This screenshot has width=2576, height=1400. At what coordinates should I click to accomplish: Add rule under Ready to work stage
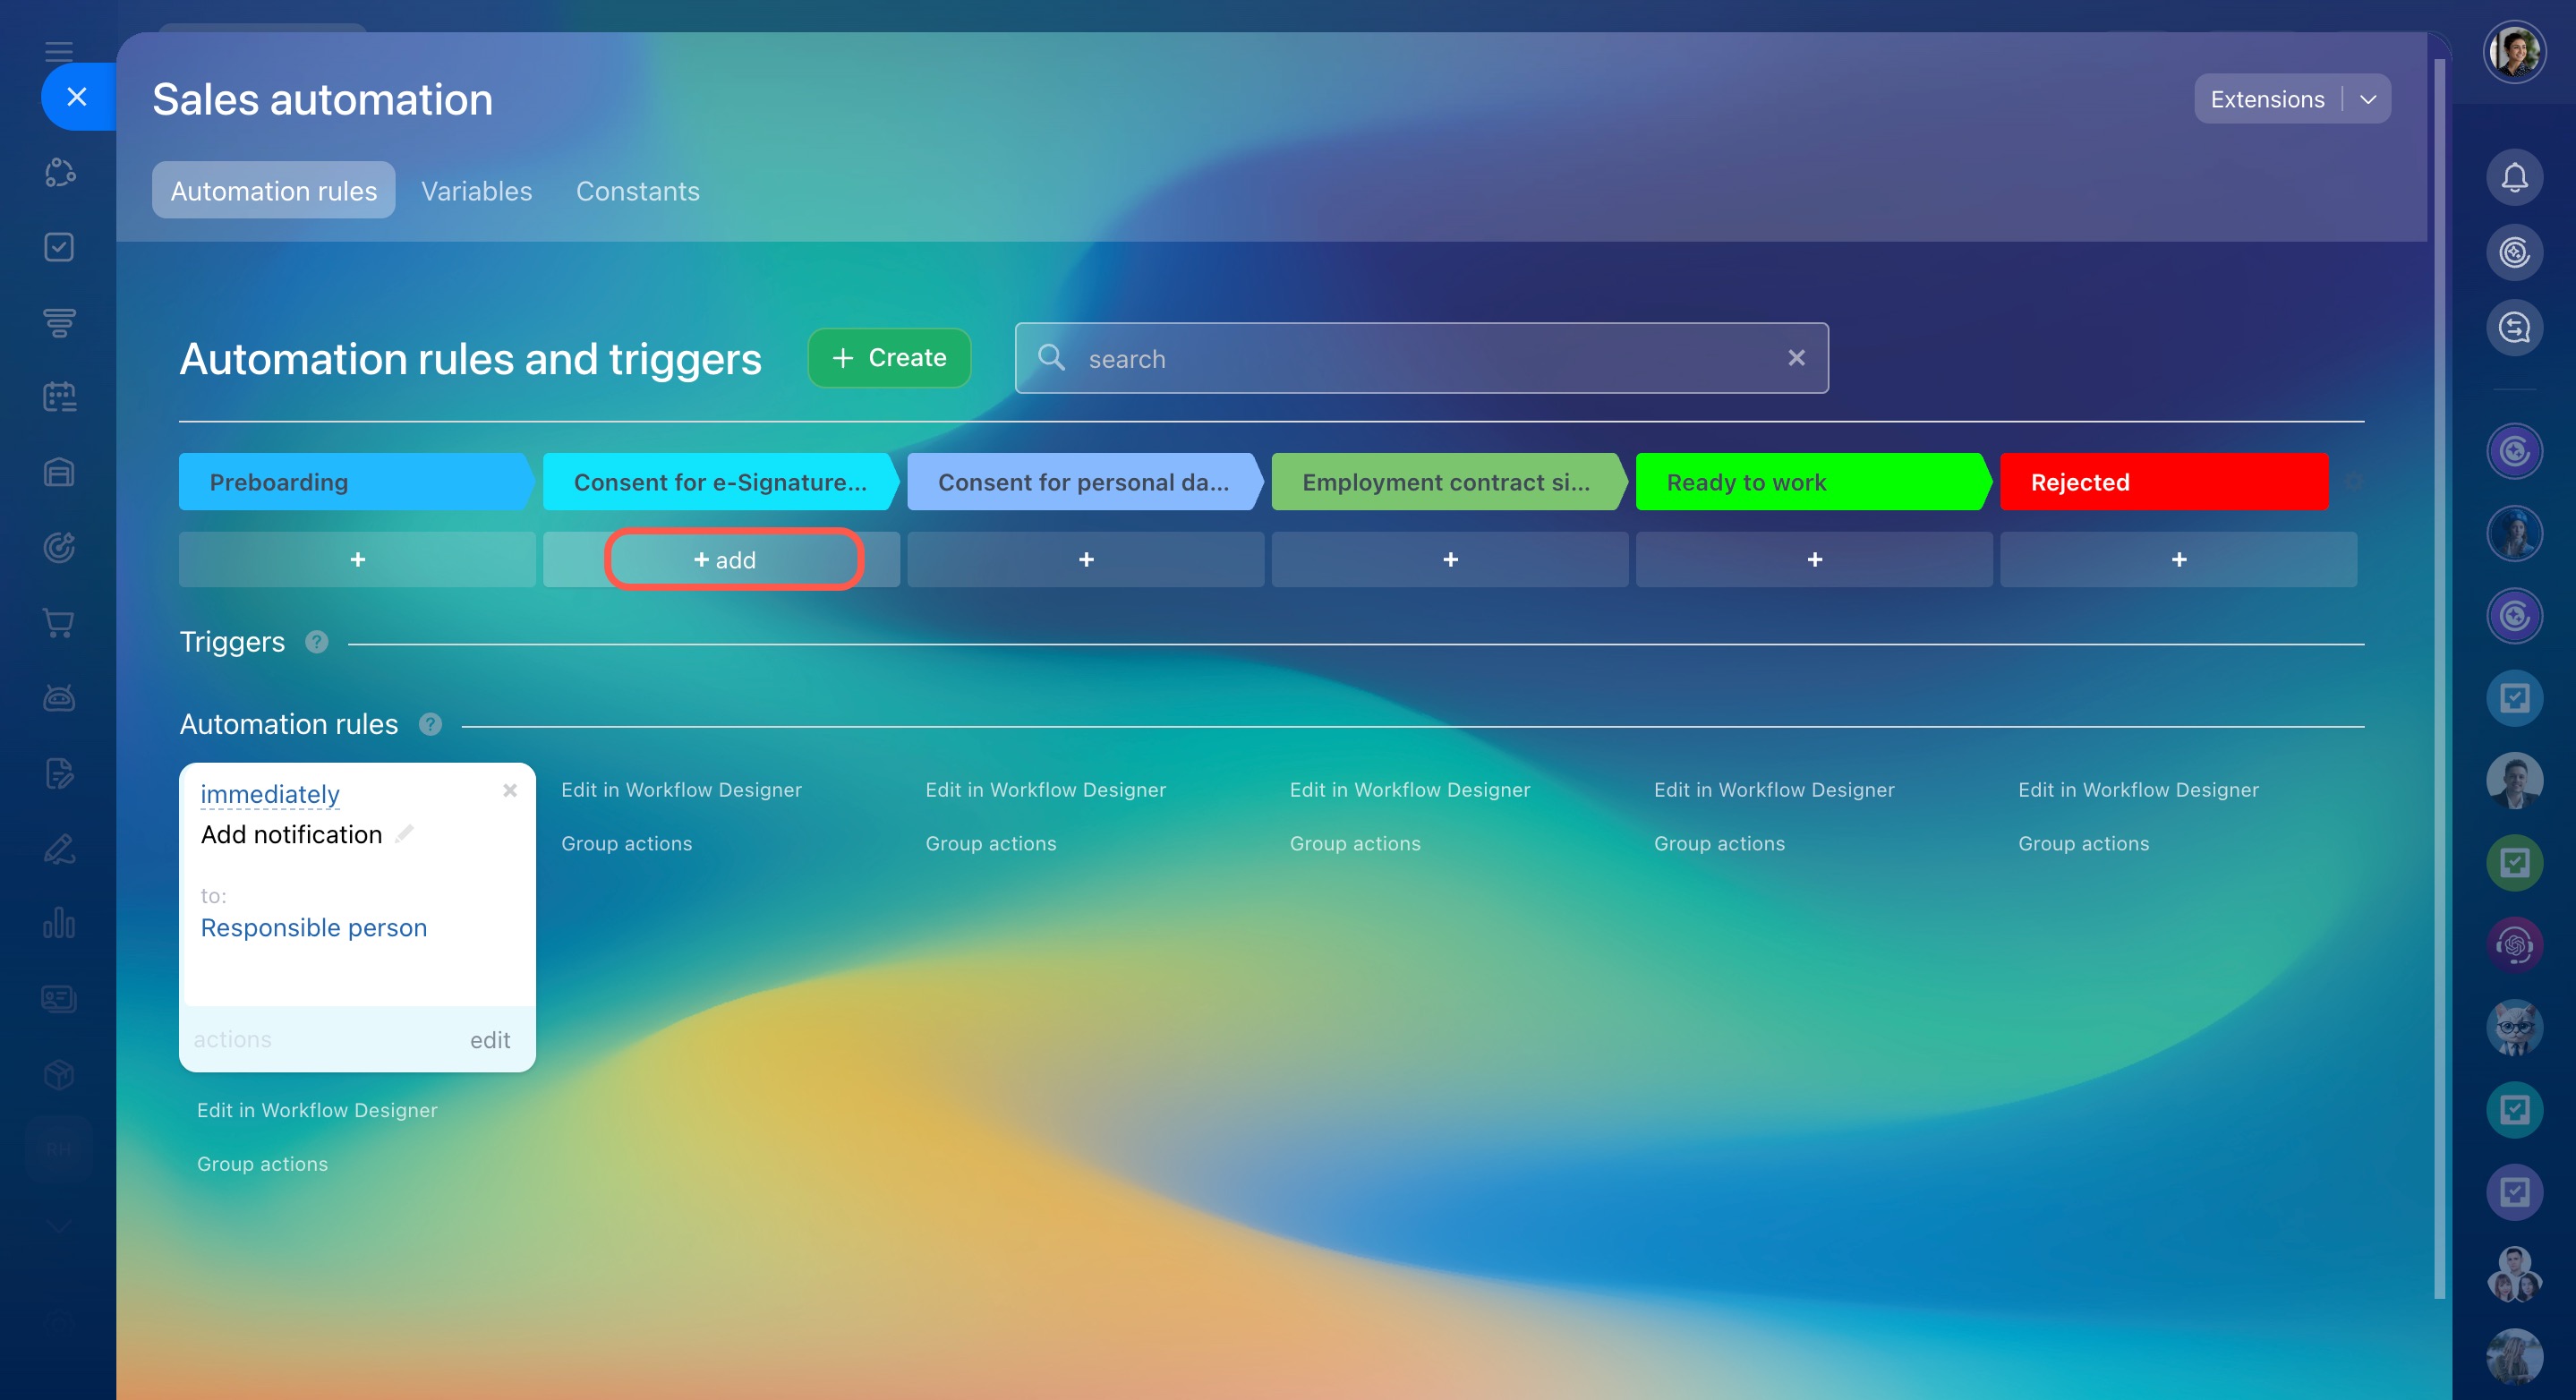tap(1815, 559)
